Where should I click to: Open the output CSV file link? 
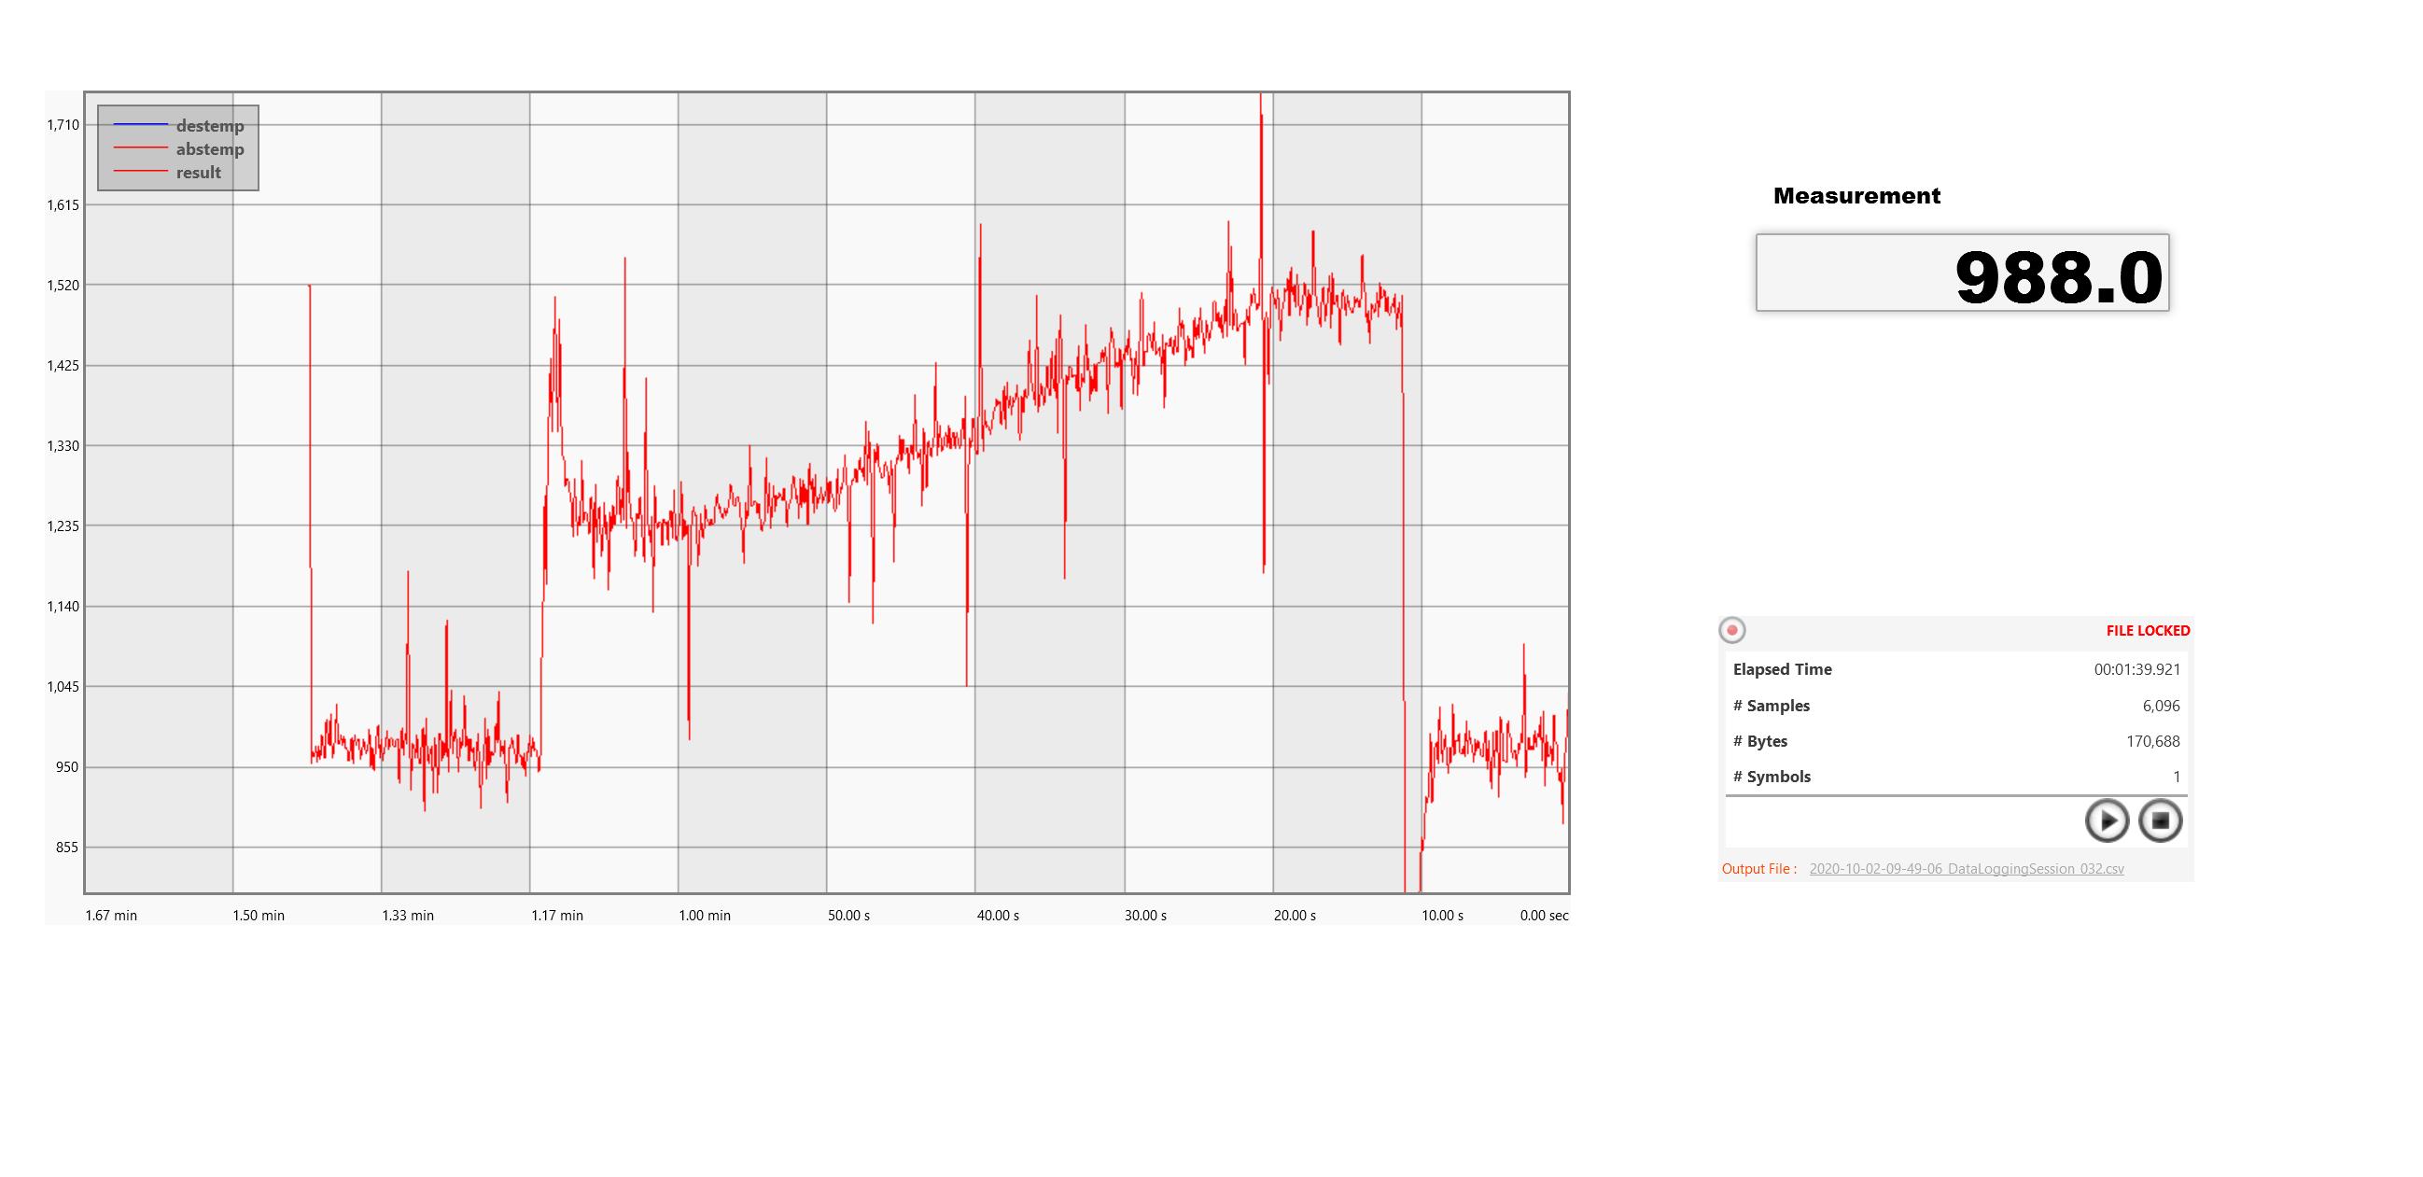click(1966, 868)
